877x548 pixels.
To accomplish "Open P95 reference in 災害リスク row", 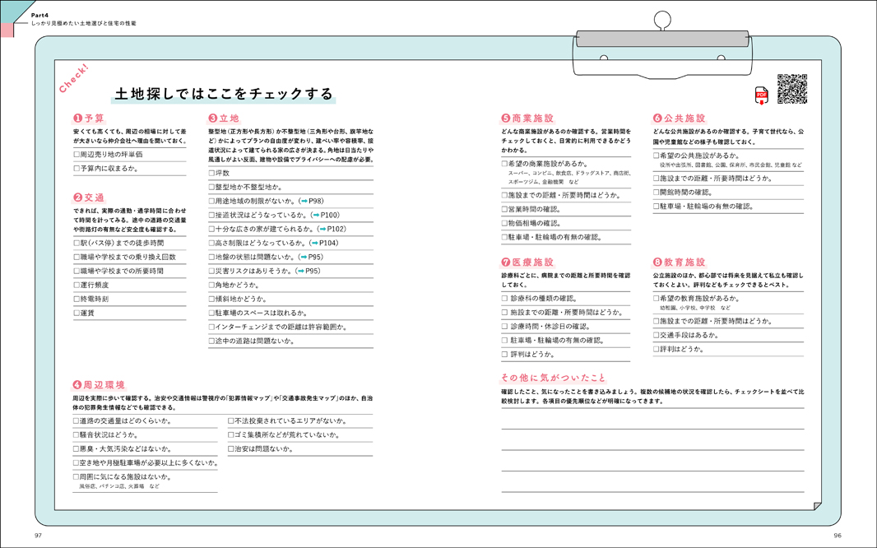I will [309, 272].
